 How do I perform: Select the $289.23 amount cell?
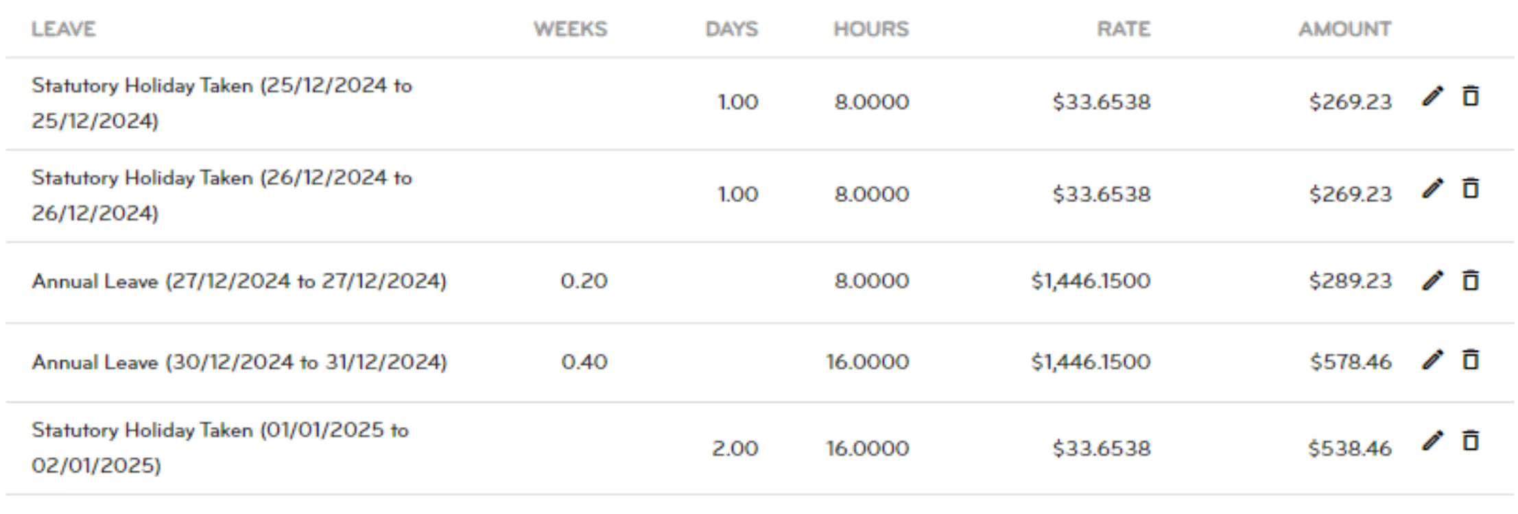coord(1351,281)
